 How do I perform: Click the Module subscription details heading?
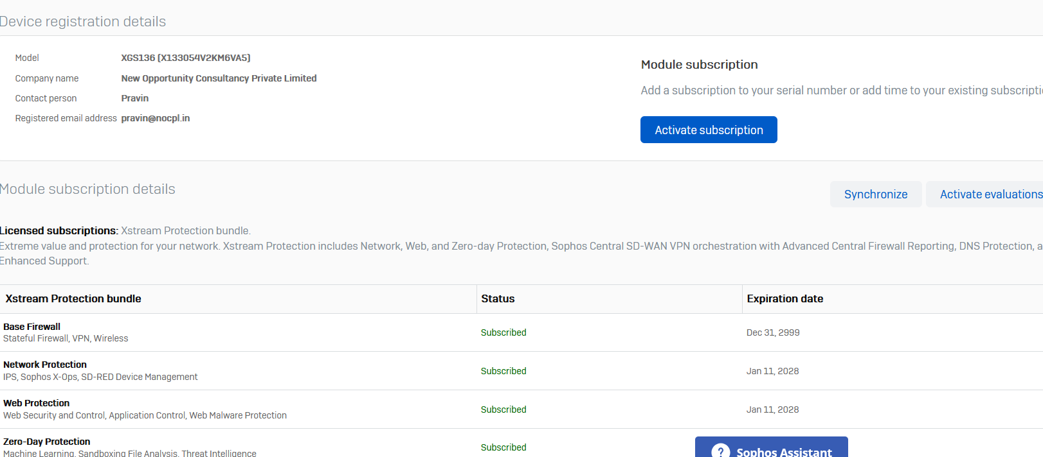pos(87,189)
